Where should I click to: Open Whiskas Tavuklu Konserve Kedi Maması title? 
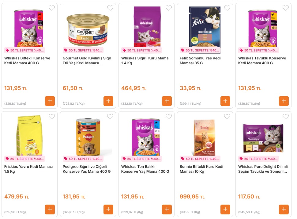(262, 61)
